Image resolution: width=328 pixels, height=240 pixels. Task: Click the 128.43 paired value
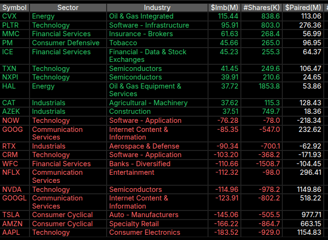coord(310,103)
